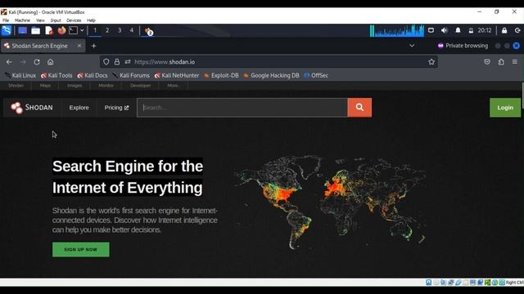Lock the screen with the padlock icon

tap(504, 30)
